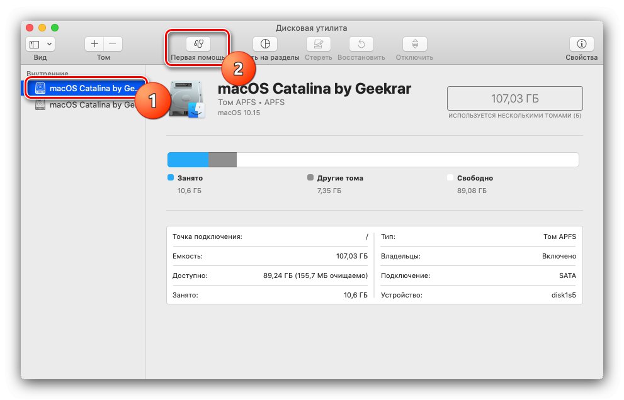Screen dimensions: 624x400
Task: Click the storage usage bar
Action: [373, 159]
